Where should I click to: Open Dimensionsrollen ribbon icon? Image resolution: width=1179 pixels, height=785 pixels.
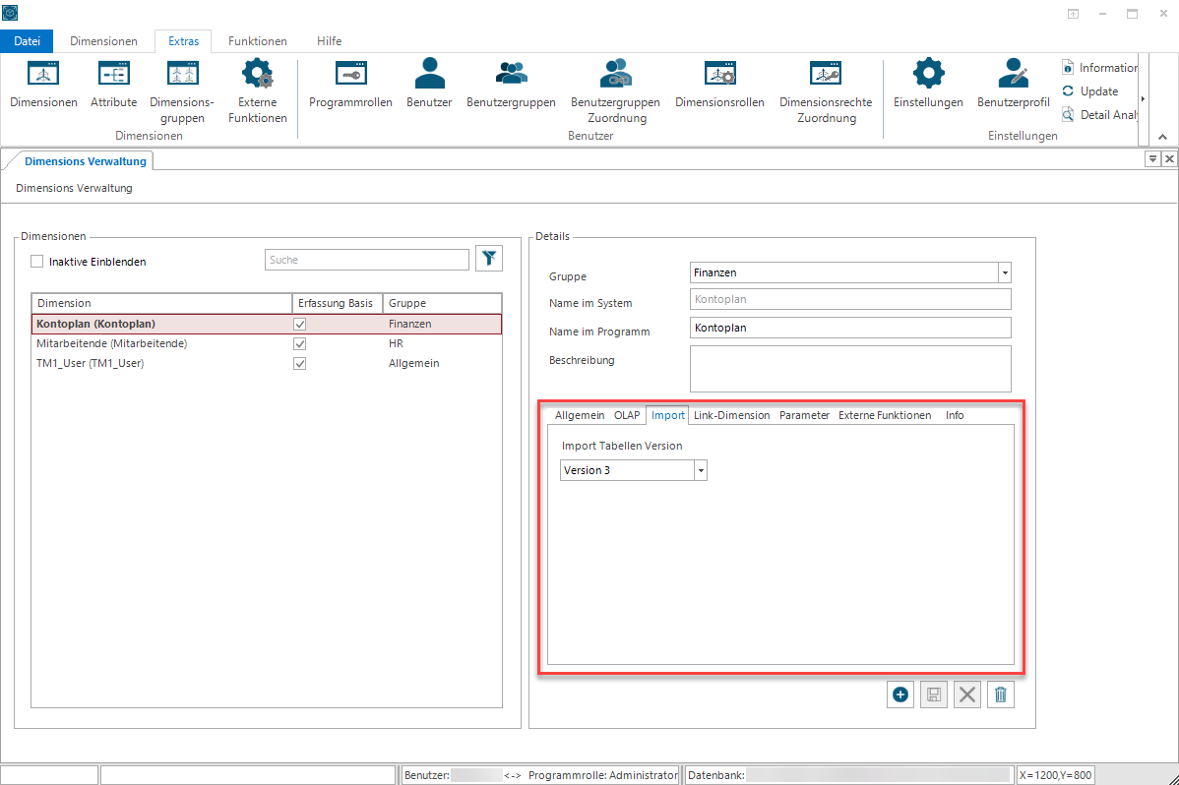tap(719, 85)
